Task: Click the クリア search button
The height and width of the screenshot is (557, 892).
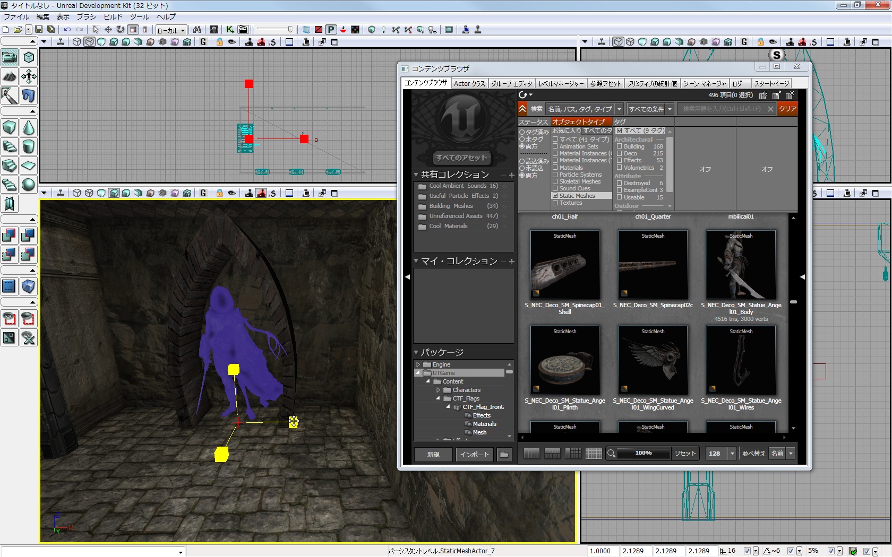Action: point(787,109)
